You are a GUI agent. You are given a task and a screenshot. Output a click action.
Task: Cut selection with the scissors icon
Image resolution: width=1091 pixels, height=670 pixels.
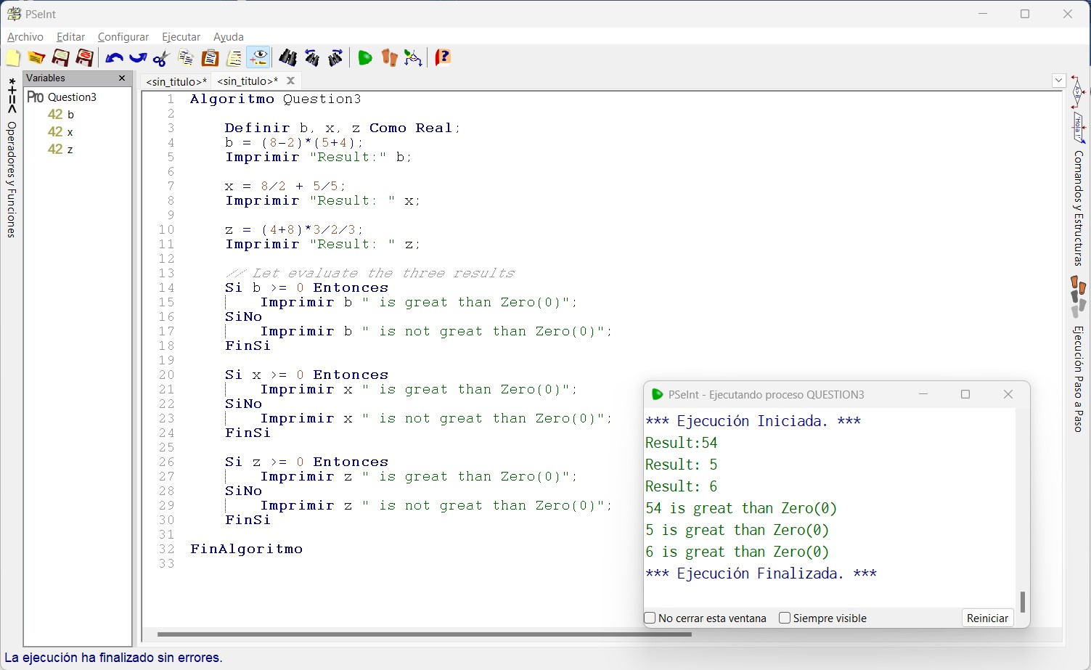click(161, 58)
